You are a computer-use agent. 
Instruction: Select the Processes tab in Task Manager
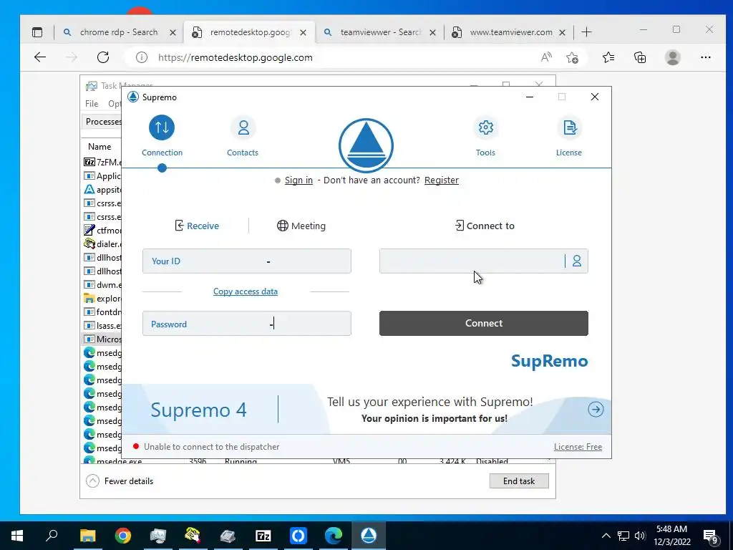(102, 122)
